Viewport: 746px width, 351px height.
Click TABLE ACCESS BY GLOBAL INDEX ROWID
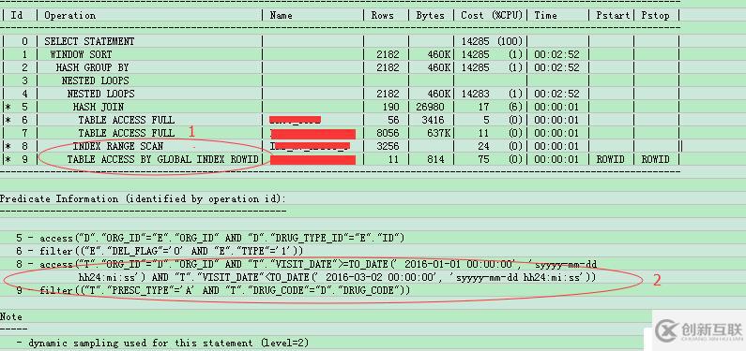click(x=162, y=159)
